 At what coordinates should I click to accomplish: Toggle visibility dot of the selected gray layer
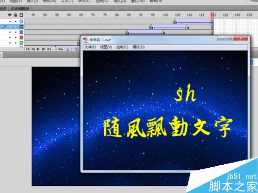click(10, 27)
